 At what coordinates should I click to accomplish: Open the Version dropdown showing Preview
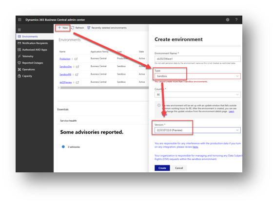point(197,130)
